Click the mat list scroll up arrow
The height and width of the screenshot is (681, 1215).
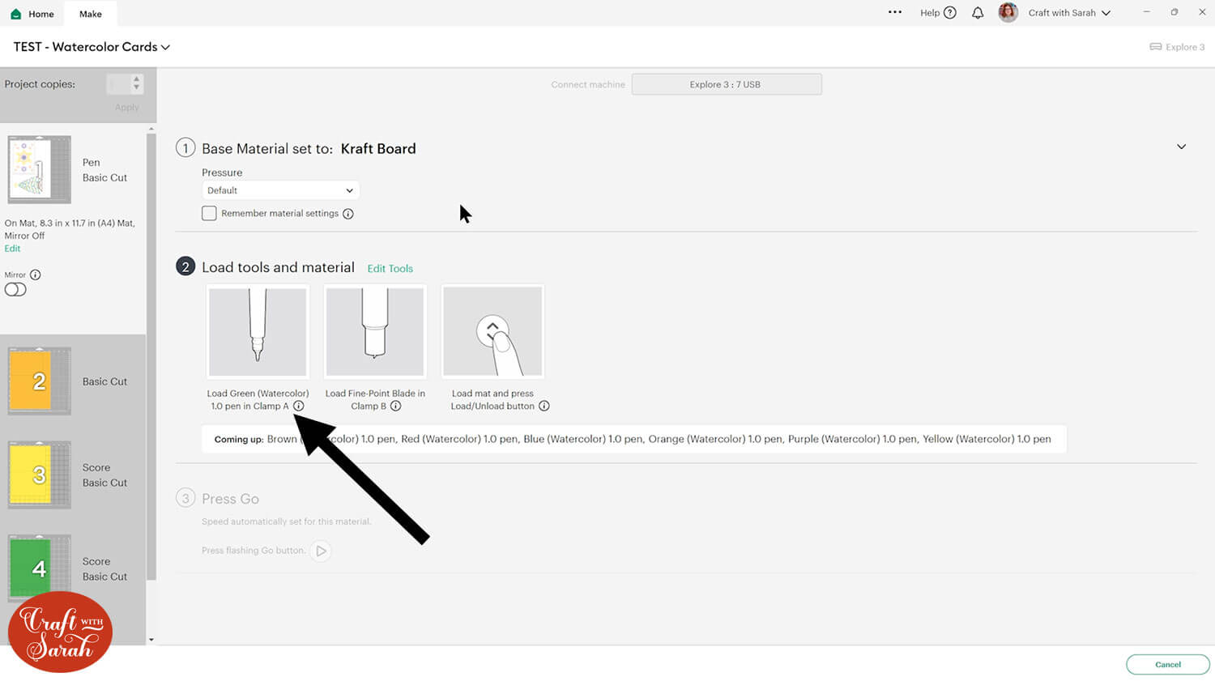click(151, 130)
